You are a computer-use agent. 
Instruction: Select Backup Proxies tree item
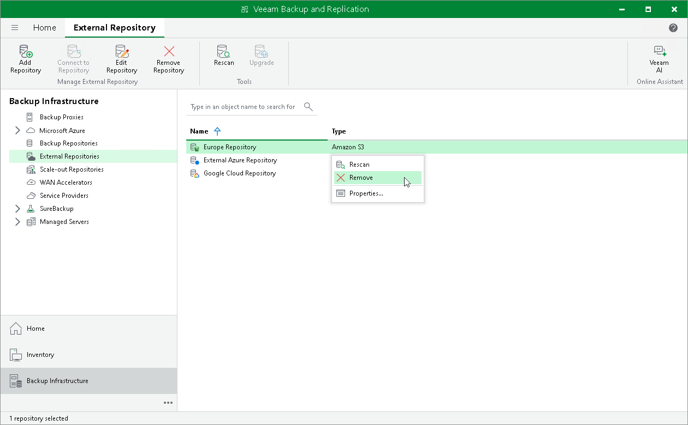[x=62, y=117]
